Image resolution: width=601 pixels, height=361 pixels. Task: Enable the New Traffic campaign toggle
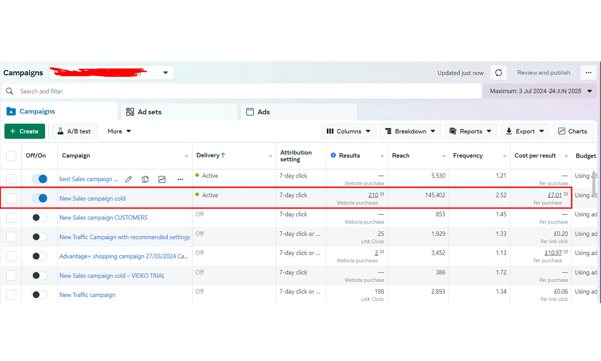tap(39, 295)
